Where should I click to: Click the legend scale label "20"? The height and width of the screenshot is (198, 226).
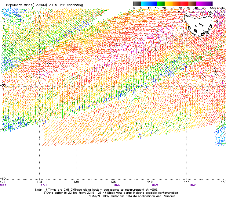click(164, 8)
